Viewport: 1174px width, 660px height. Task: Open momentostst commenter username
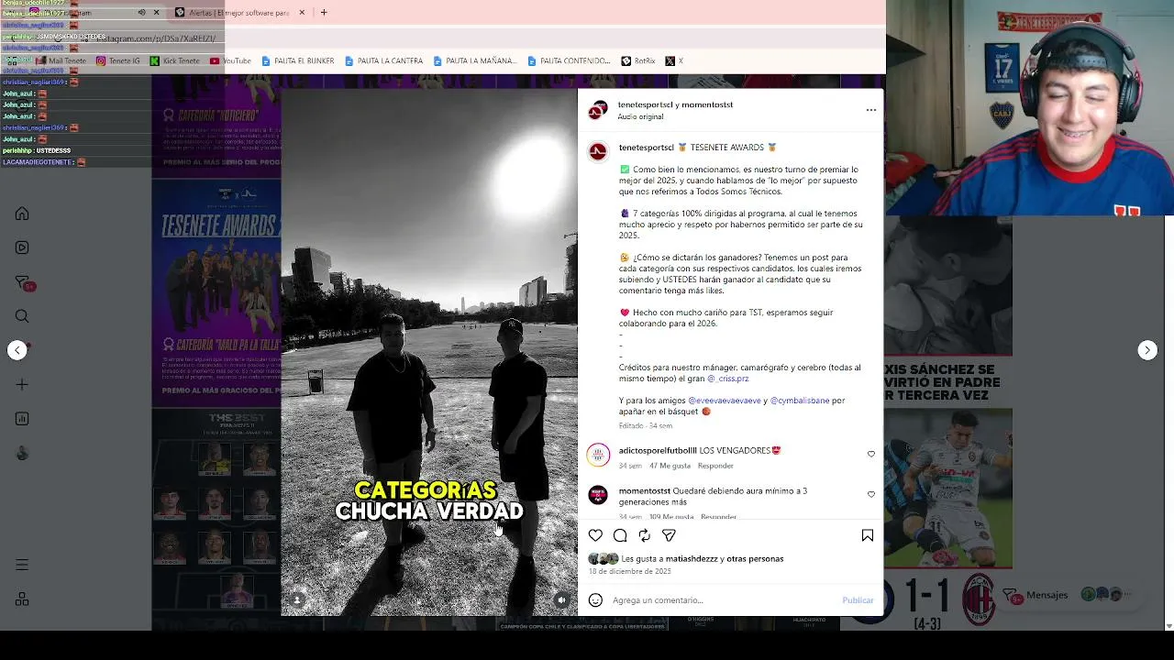pos(644,491)
